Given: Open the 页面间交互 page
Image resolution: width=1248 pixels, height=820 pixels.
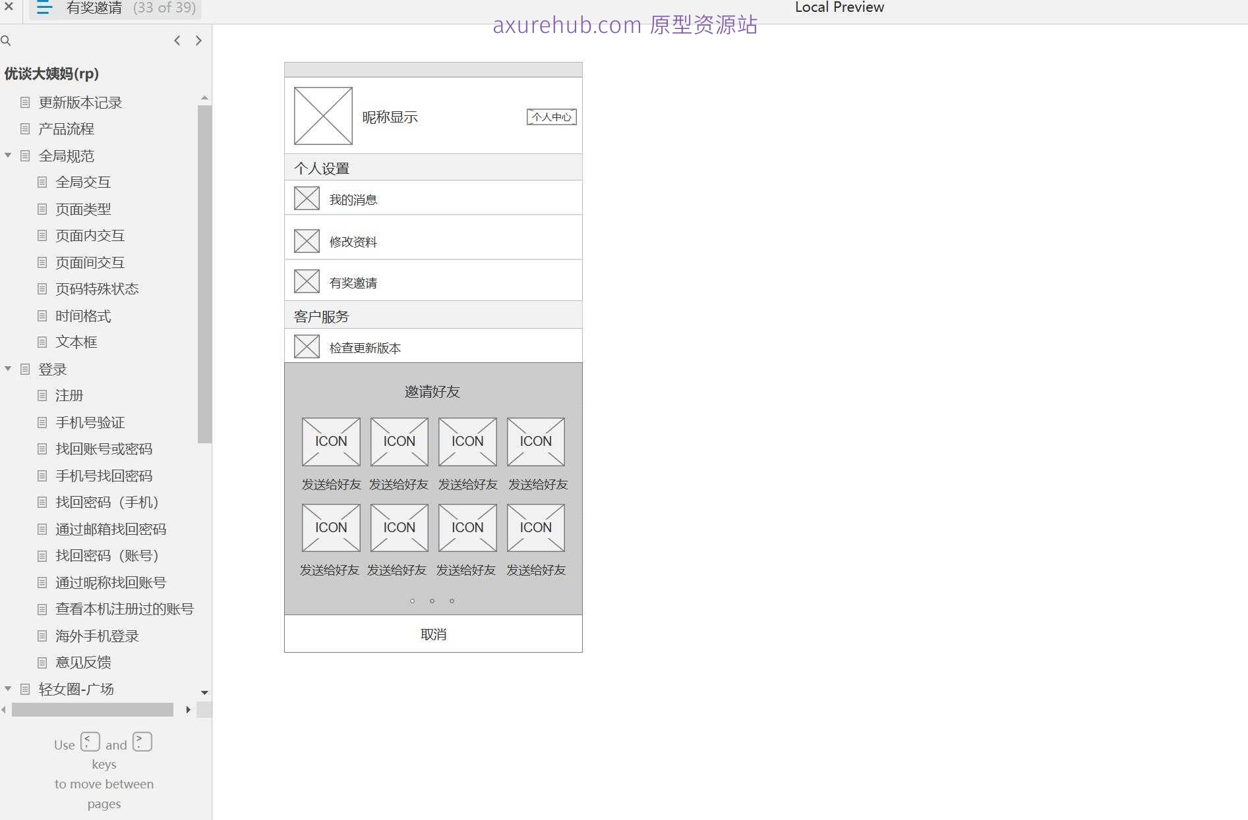Looking at the screenshot, I should (x=90, y=263).
